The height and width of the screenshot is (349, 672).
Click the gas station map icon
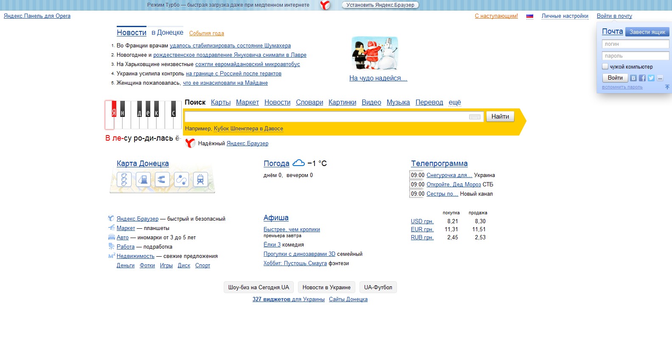(x=143, y=180)
